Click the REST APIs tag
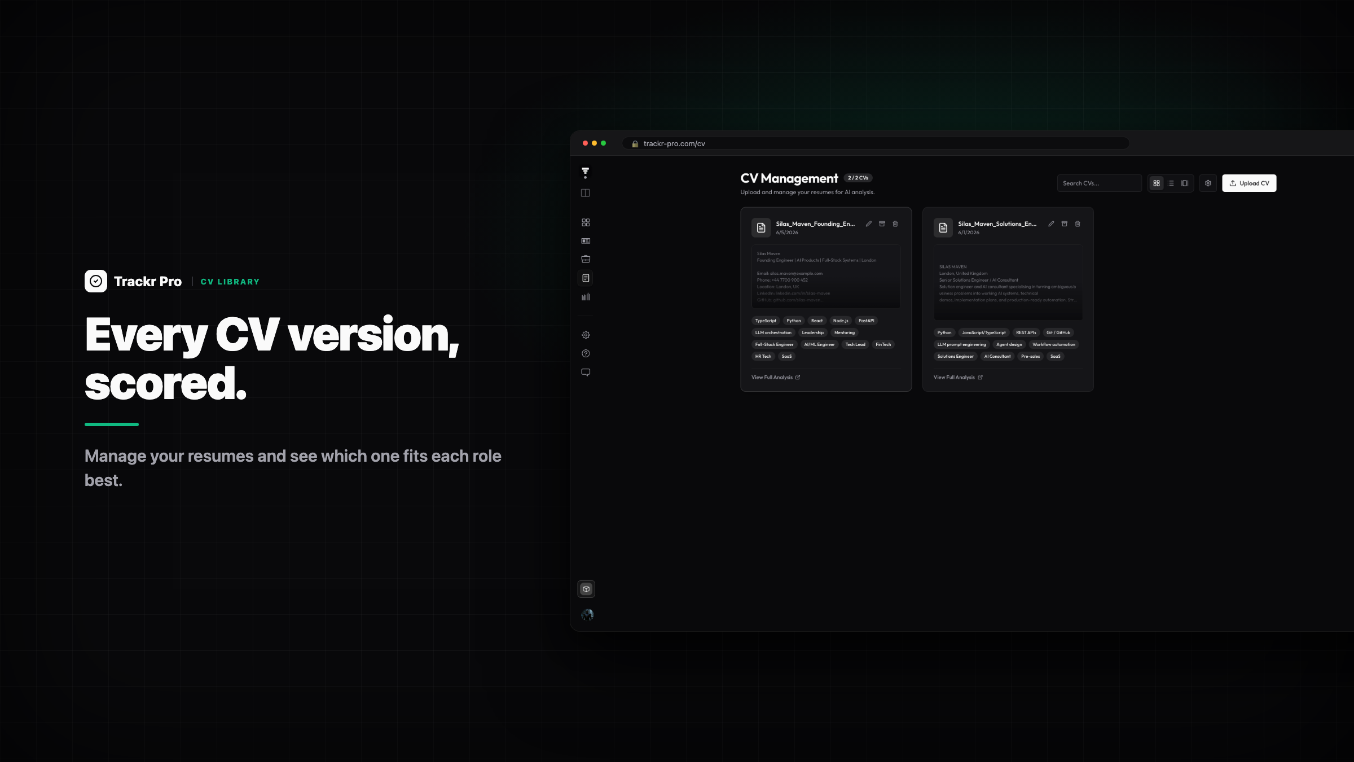1354x762 pixels. point(1026,332)
